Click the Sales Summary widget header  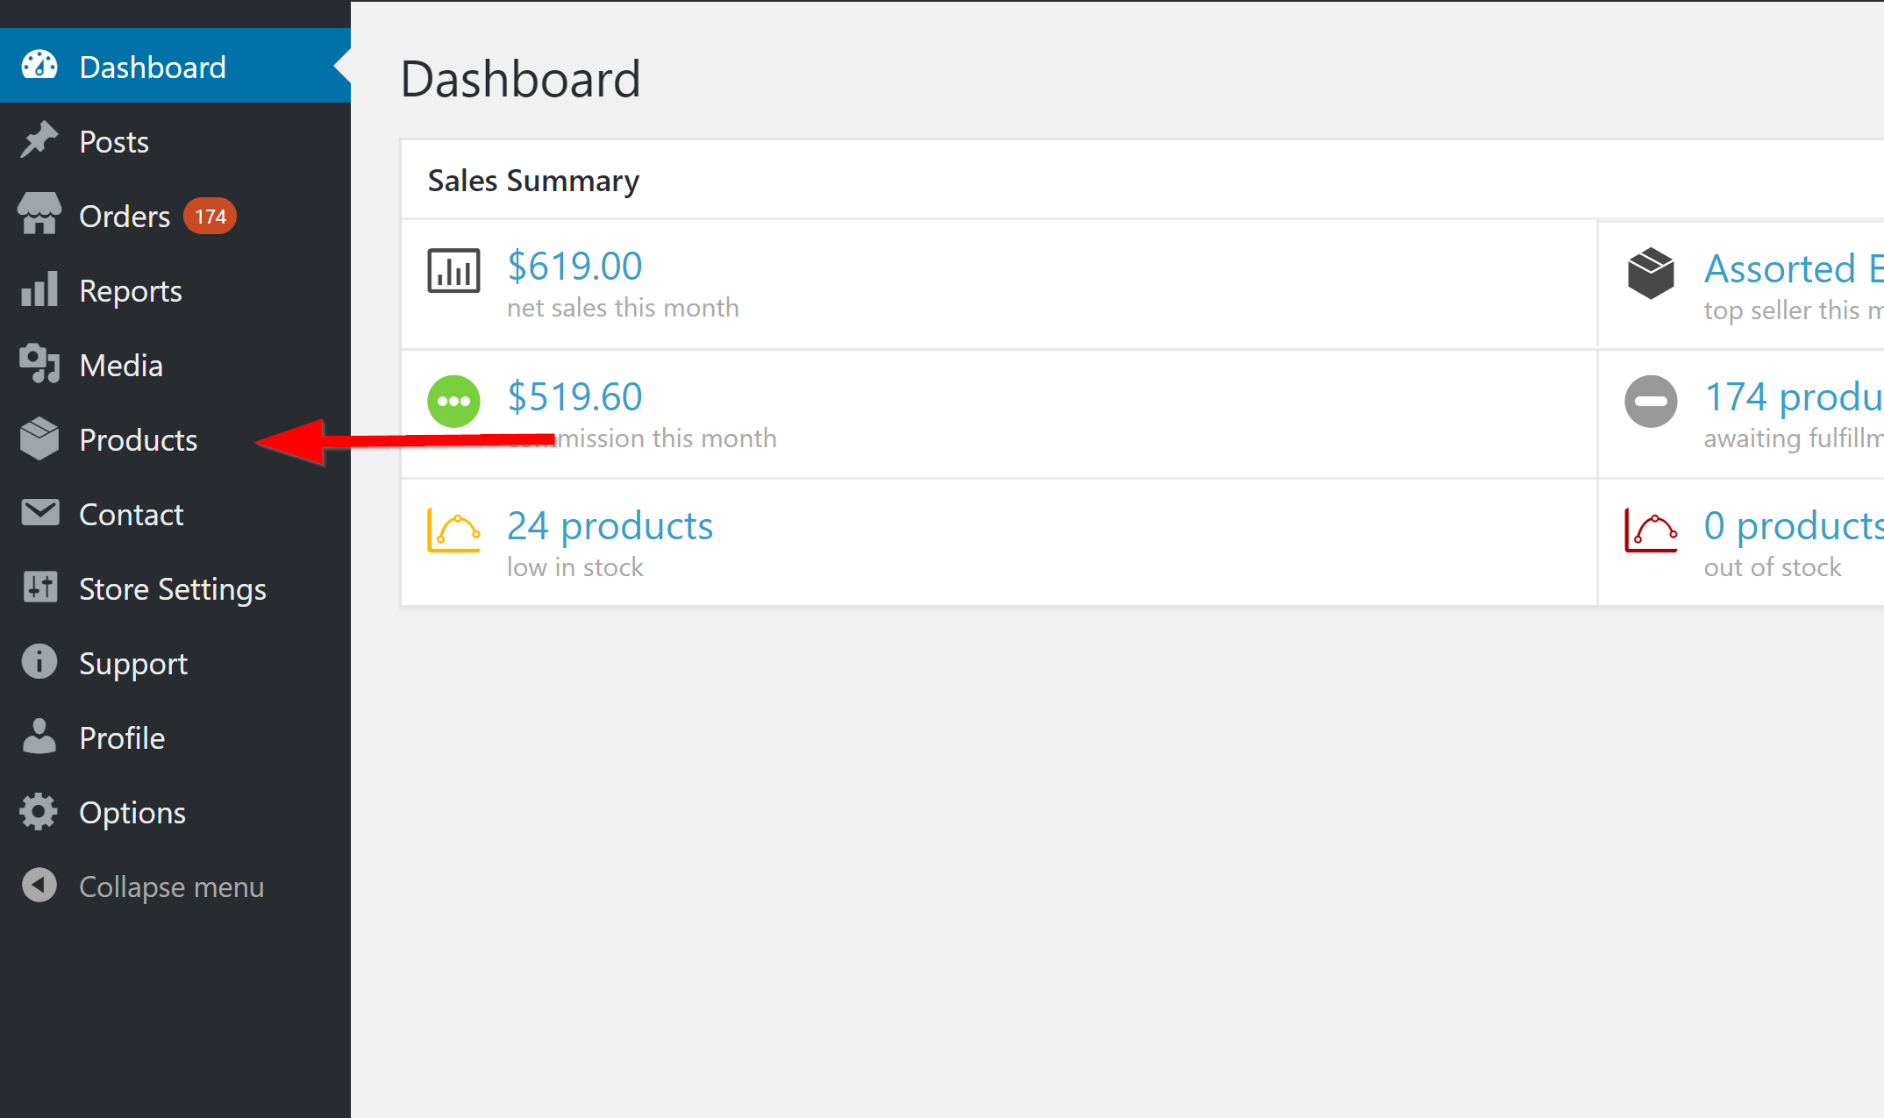(x=533, y=181)
